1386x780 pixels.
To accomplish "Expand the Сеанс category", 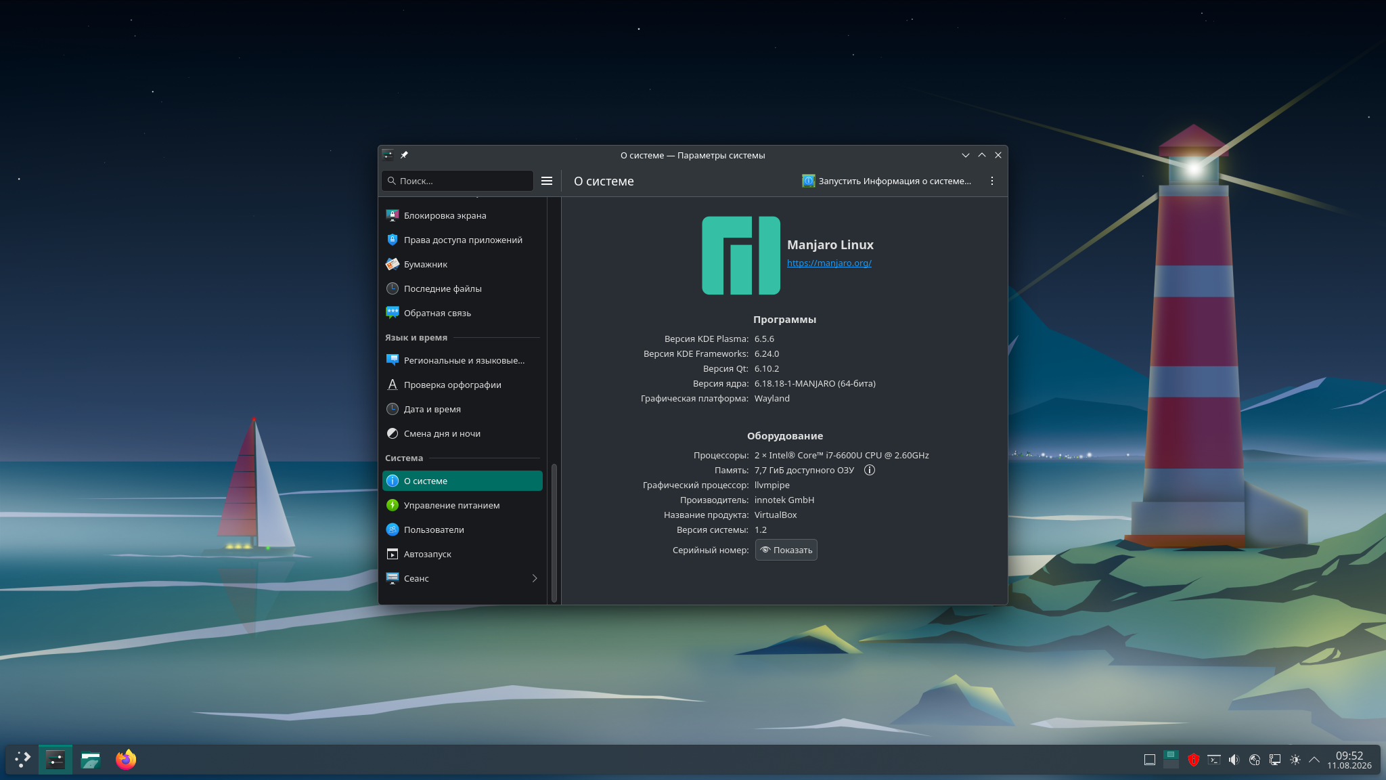I will pos(462,578).
